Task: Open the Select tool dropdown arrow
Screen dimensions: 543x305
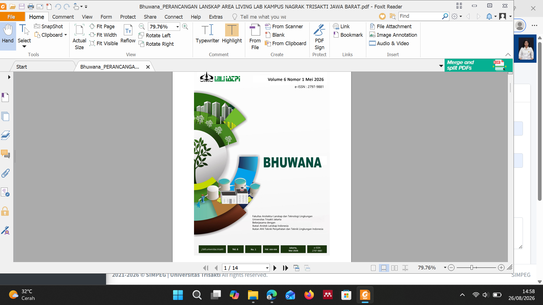Action: 24,47
